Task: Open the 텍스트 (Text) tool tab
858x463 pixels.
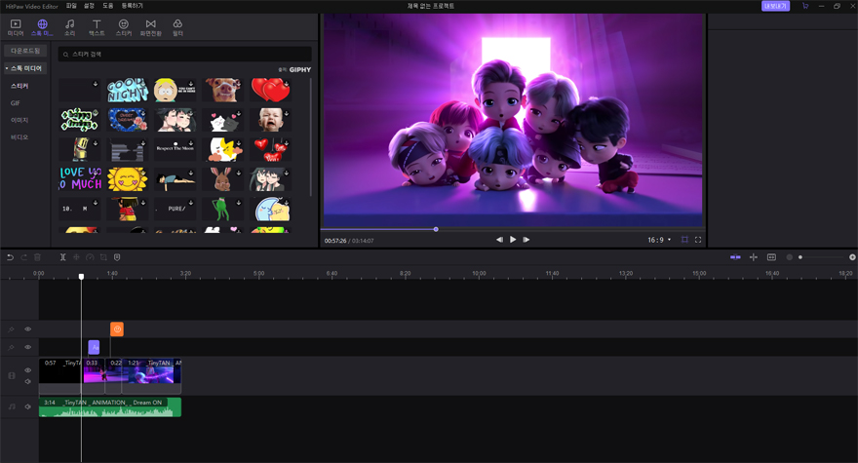Action: click(x=97, y=27)
